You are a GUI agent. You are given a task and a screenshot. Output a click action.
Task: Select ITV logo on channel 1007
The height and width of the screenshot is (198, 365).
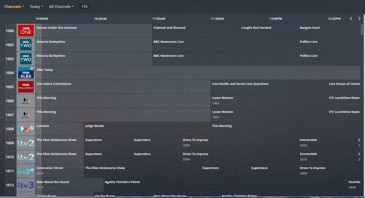click(x=26, y=115)
